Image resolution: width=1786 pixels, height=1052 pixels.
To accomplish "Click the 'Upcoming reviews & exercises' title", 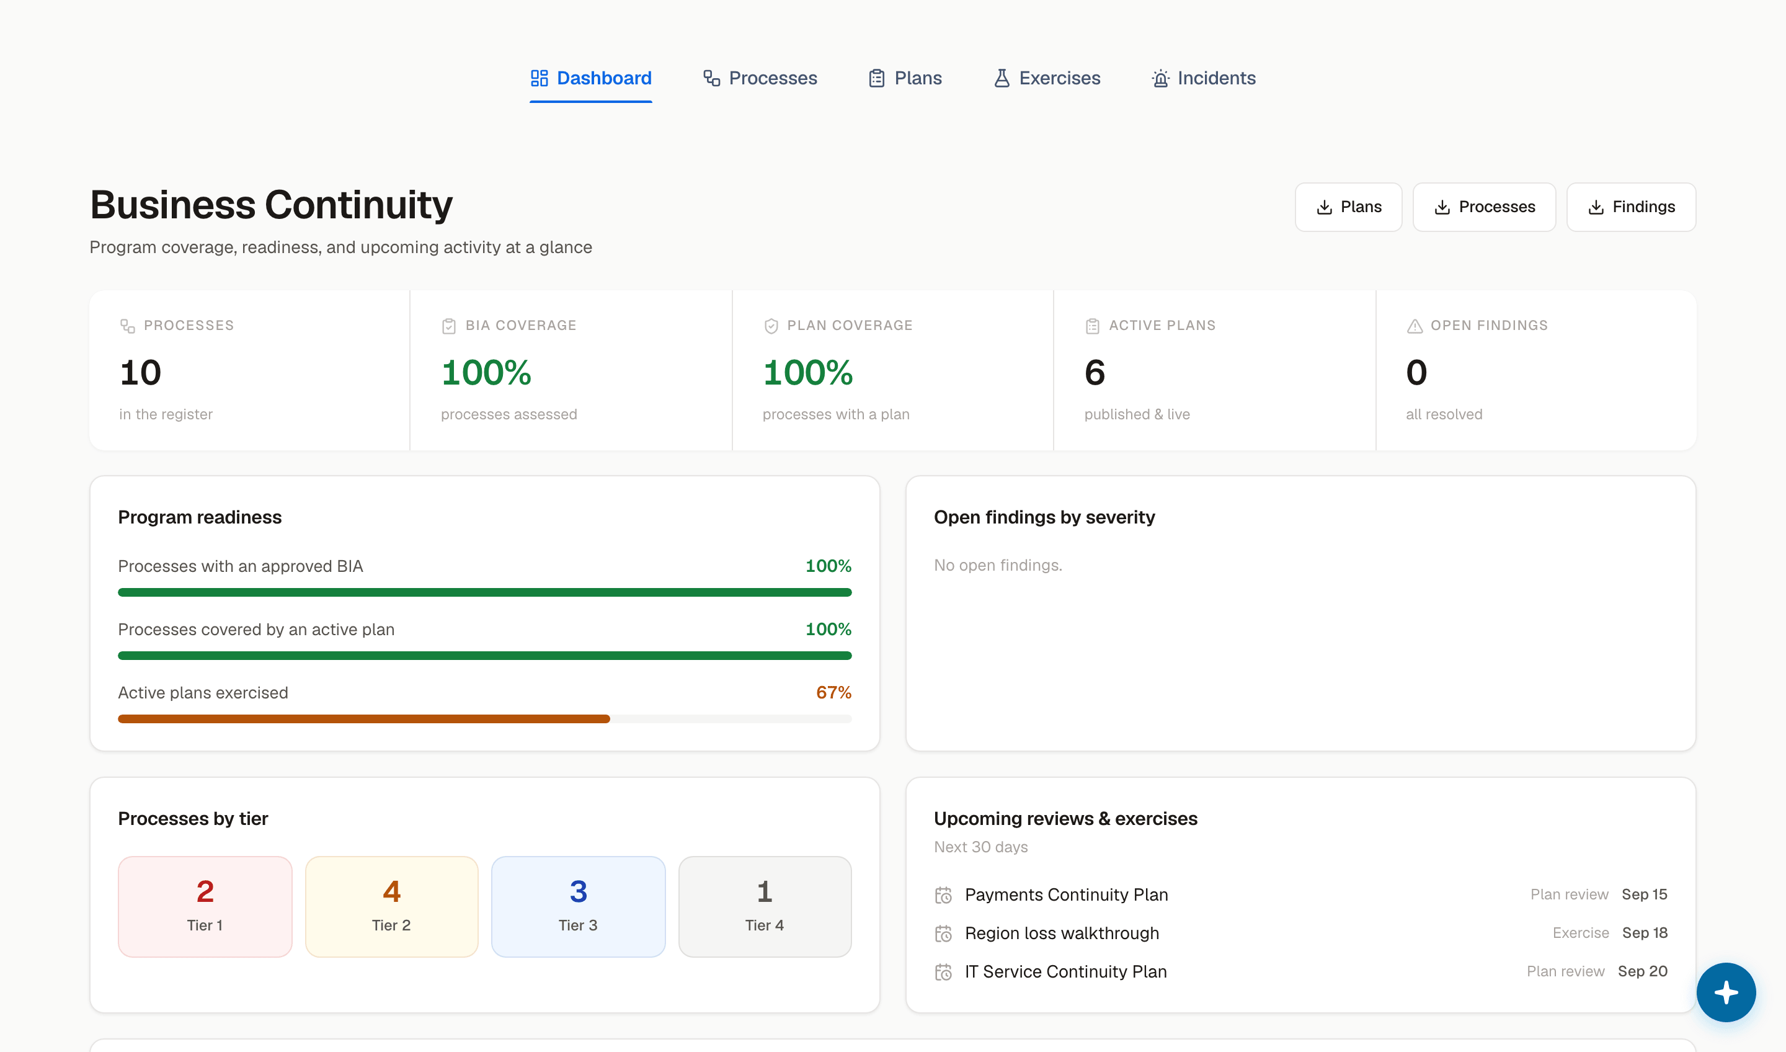I will coord(1066,819).
